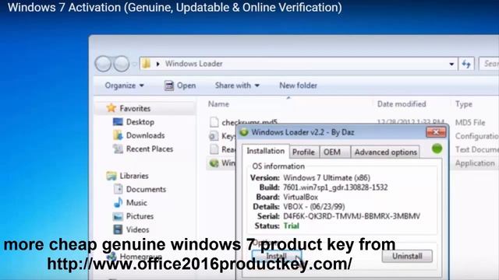Sort files by Type column header
Image resolution: width=499 pixels, height=280 pixels.
pyautogui.click(x=464, y=104)
